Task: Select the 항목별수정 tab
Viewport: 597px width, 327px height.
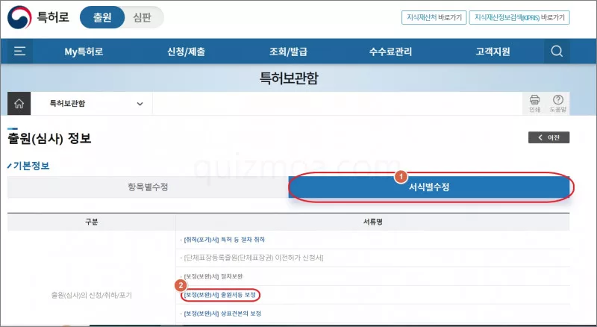Action: coord(148,187)
